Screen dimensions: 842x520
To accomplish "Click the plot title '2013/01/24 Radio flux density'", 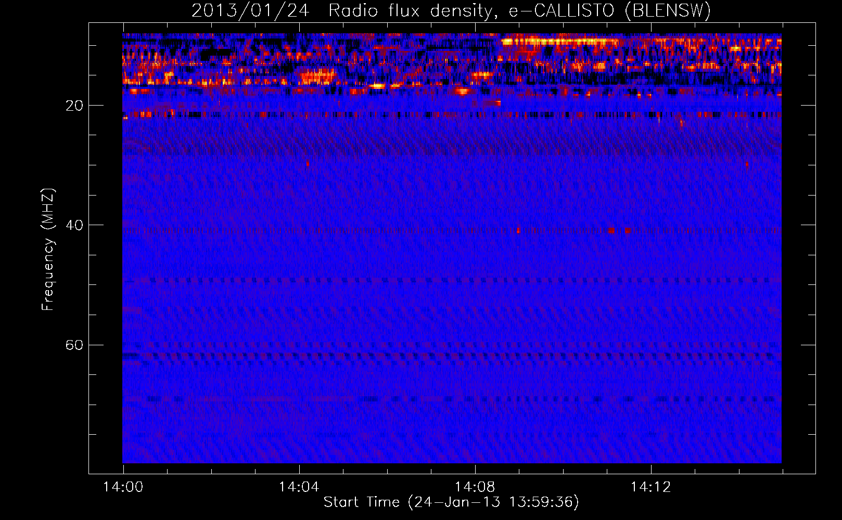I will [x=341, y=11].
